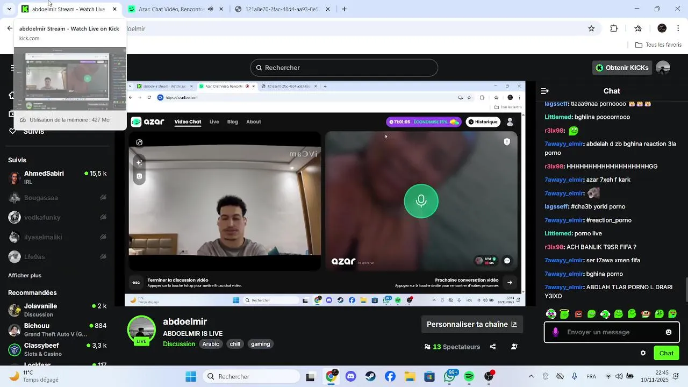Open AhmedSabiri's channel in Suivis
The width and height of the screenshot is (688, 387).
[x=58, y=177]
